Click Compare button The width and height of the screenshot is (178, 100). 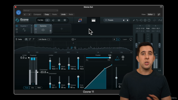click(37, 14)
